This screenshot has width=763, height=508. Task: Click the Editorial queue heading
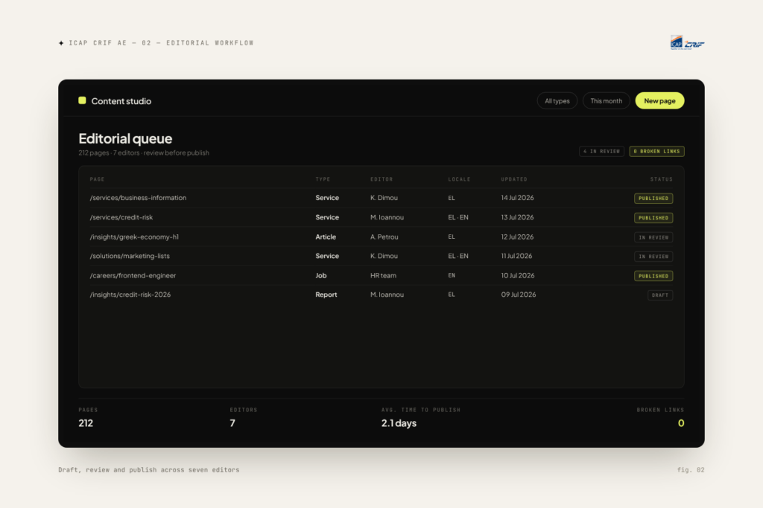click(125, 139)
